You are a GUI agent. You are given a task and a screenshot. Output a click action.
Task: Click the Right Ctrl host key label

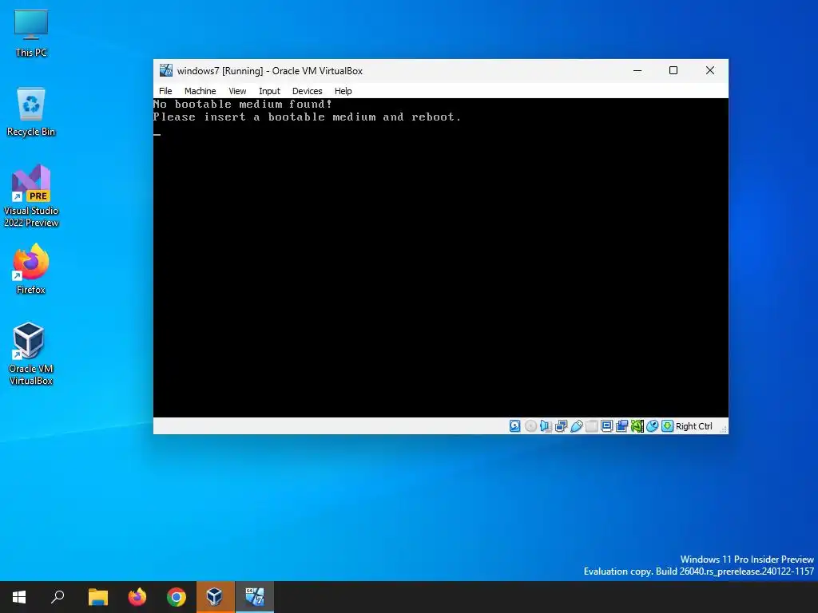pyautogui.click(x=694, y=426)
